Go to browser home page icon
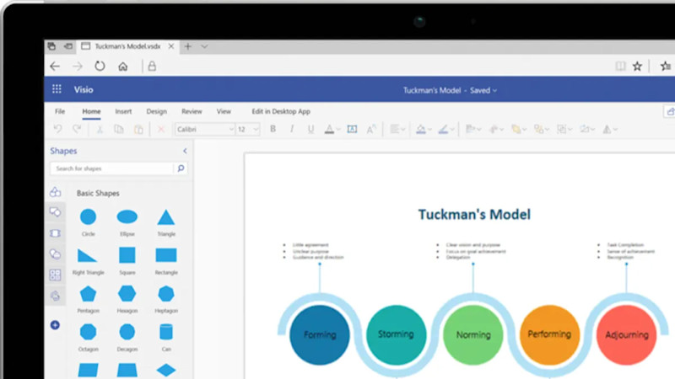The height and width of the screenshot is (379, 675). coord(123,67)
